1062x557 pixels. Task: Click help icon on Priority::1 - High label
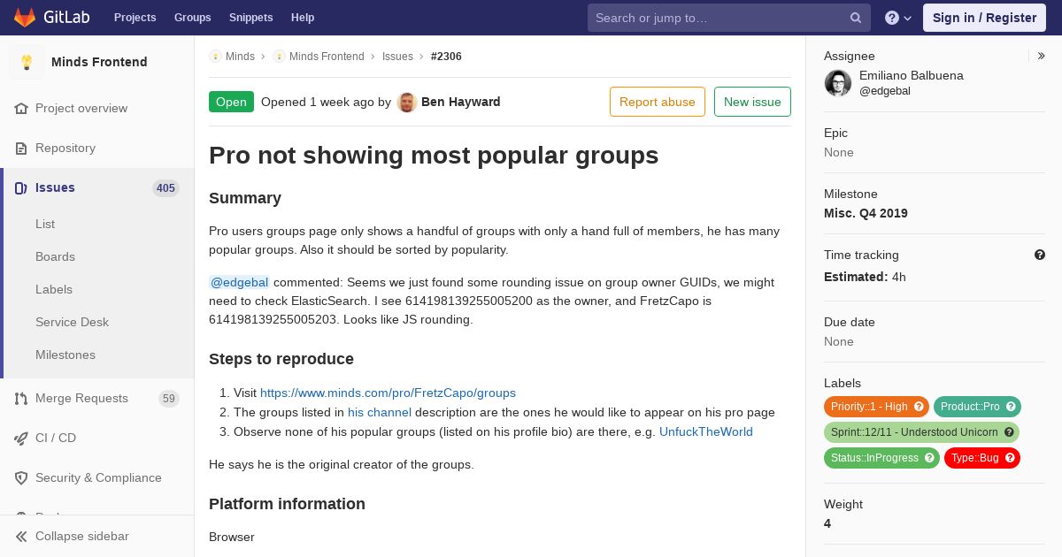click(919, 407)
